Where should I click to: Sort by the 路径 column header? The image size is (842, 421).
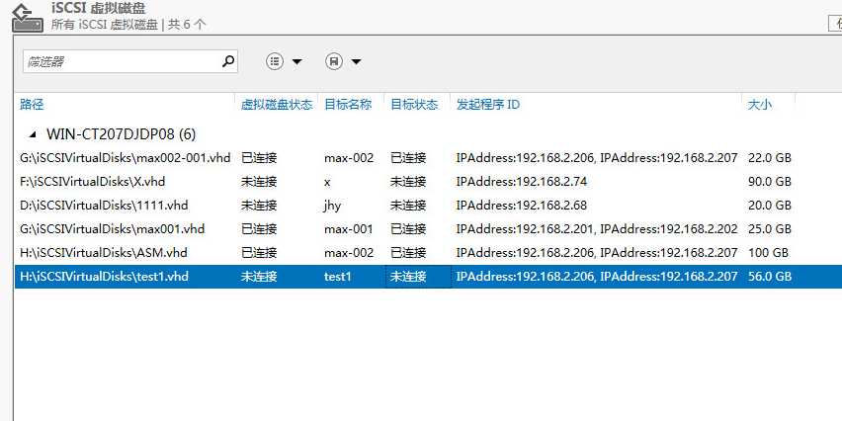pyautogui.click(x=32, y=104)
